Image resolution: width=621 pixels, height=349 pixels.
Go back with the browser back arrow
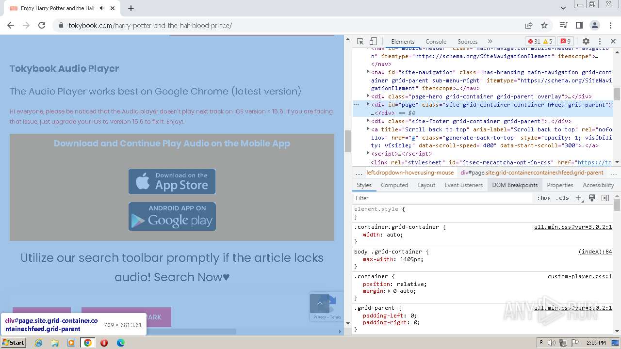pos(11,25)
